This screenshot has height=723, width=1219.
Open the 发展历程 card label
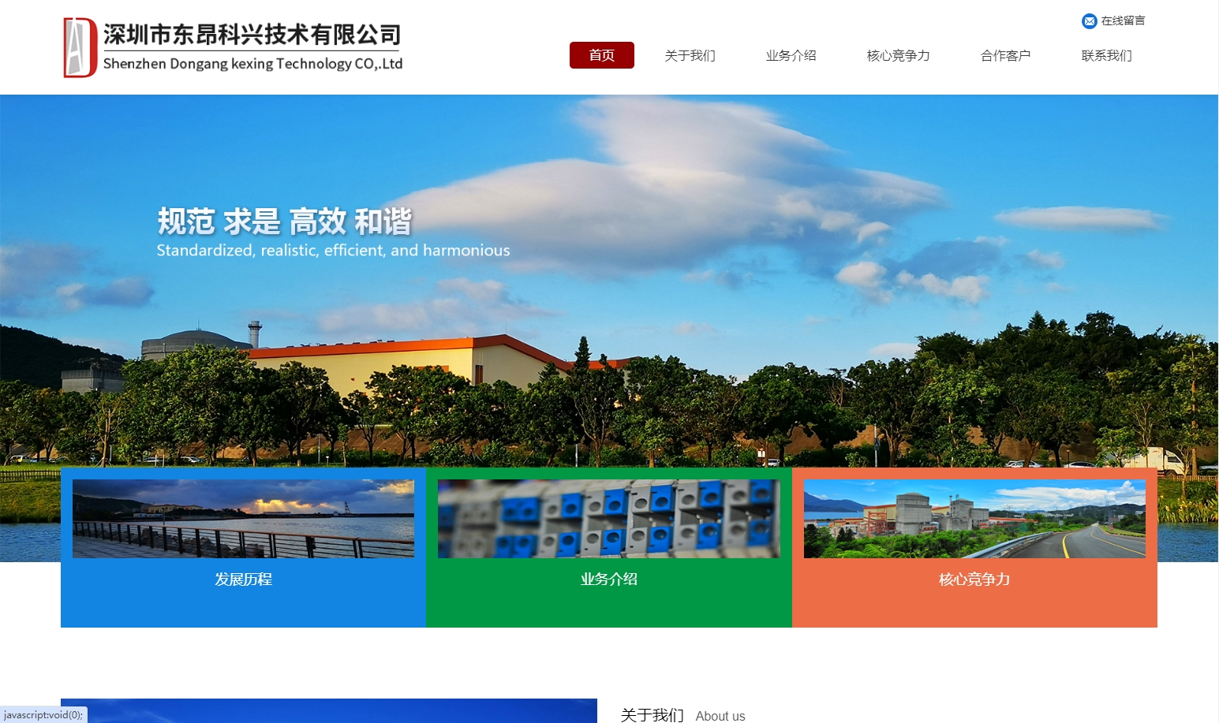point(243,580)
